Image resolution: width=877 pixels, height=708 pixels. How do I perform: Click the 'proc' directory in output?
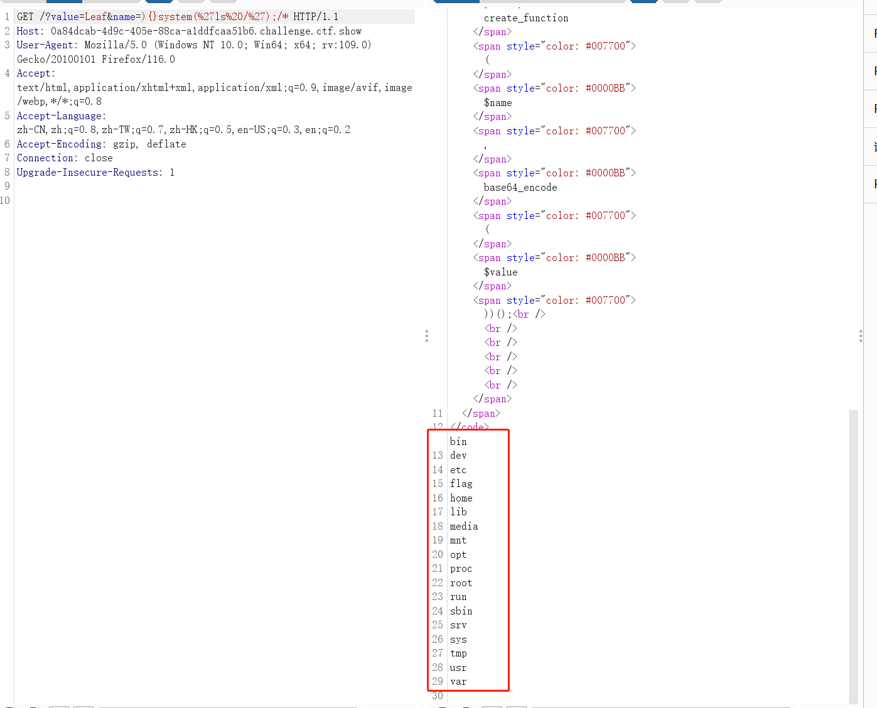point(461,569)
